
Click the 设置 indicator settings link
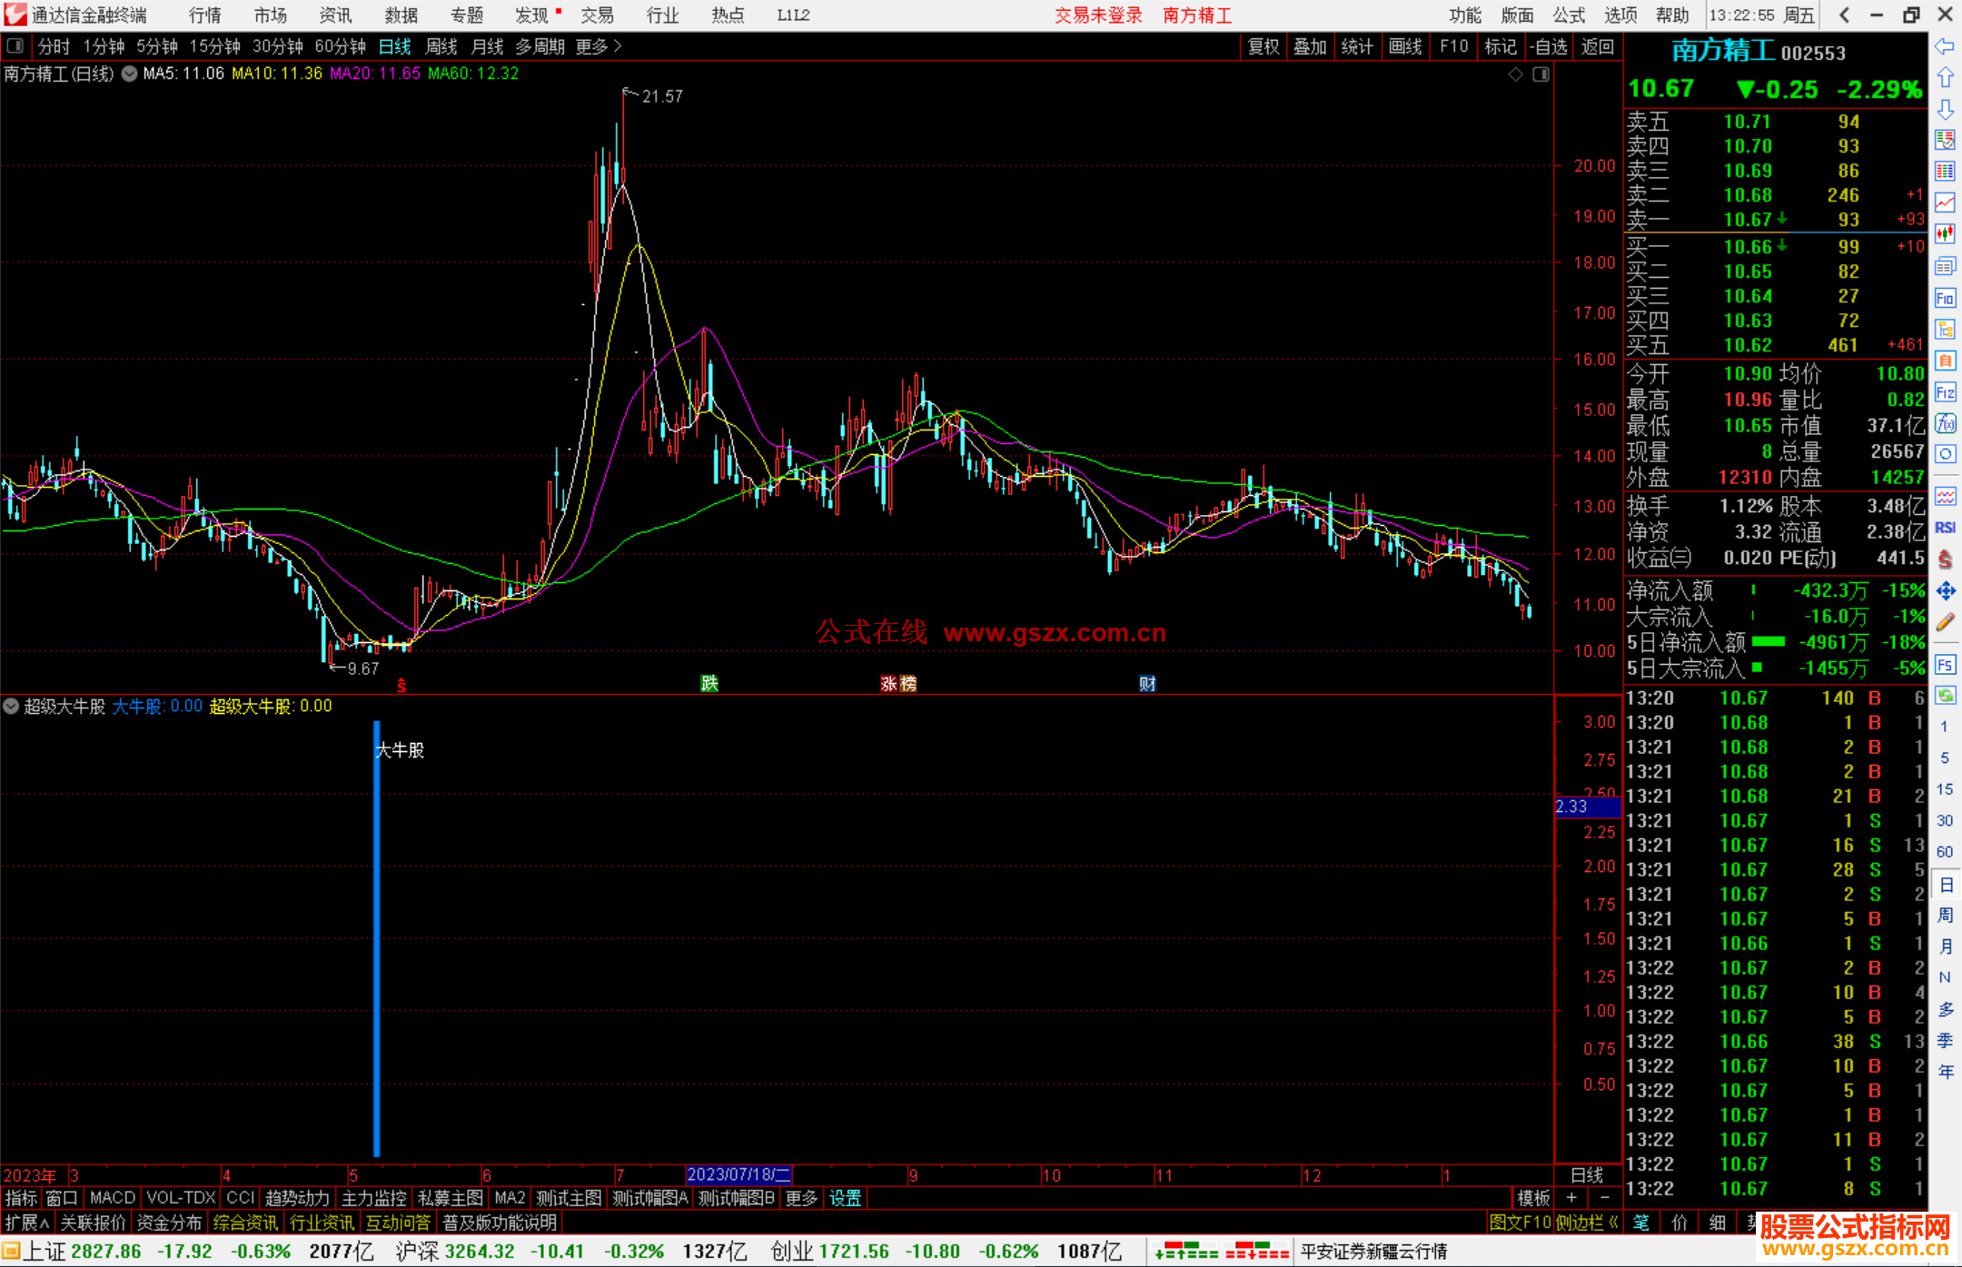coord(845,1198)
